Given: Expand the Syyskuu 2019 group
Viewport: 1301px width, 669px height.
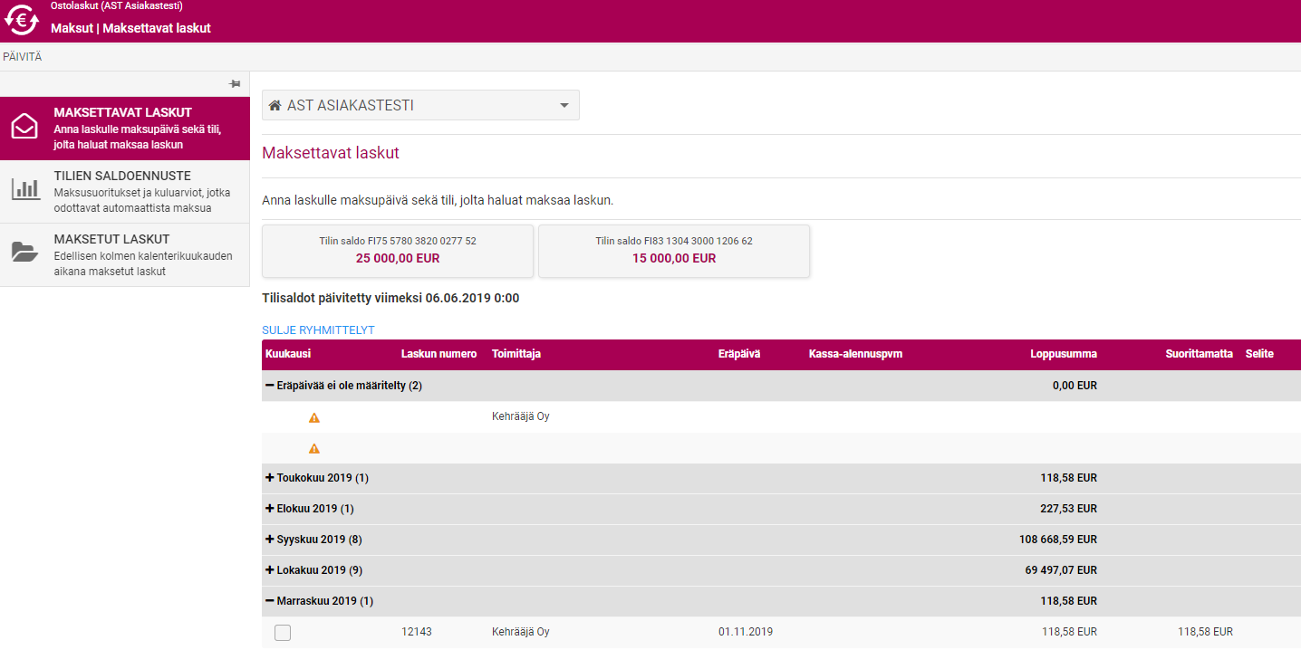Looking at the screenshot, I should [270, 540].
